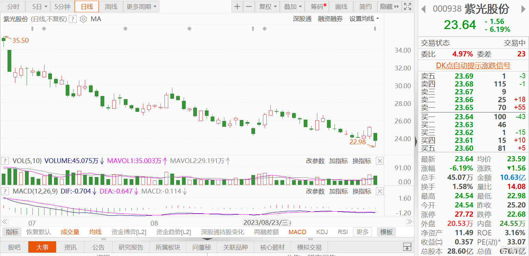Open 叠加 overlay dropdown
The height and width of the screenshot is (256, 529).
tap(292, 6)
